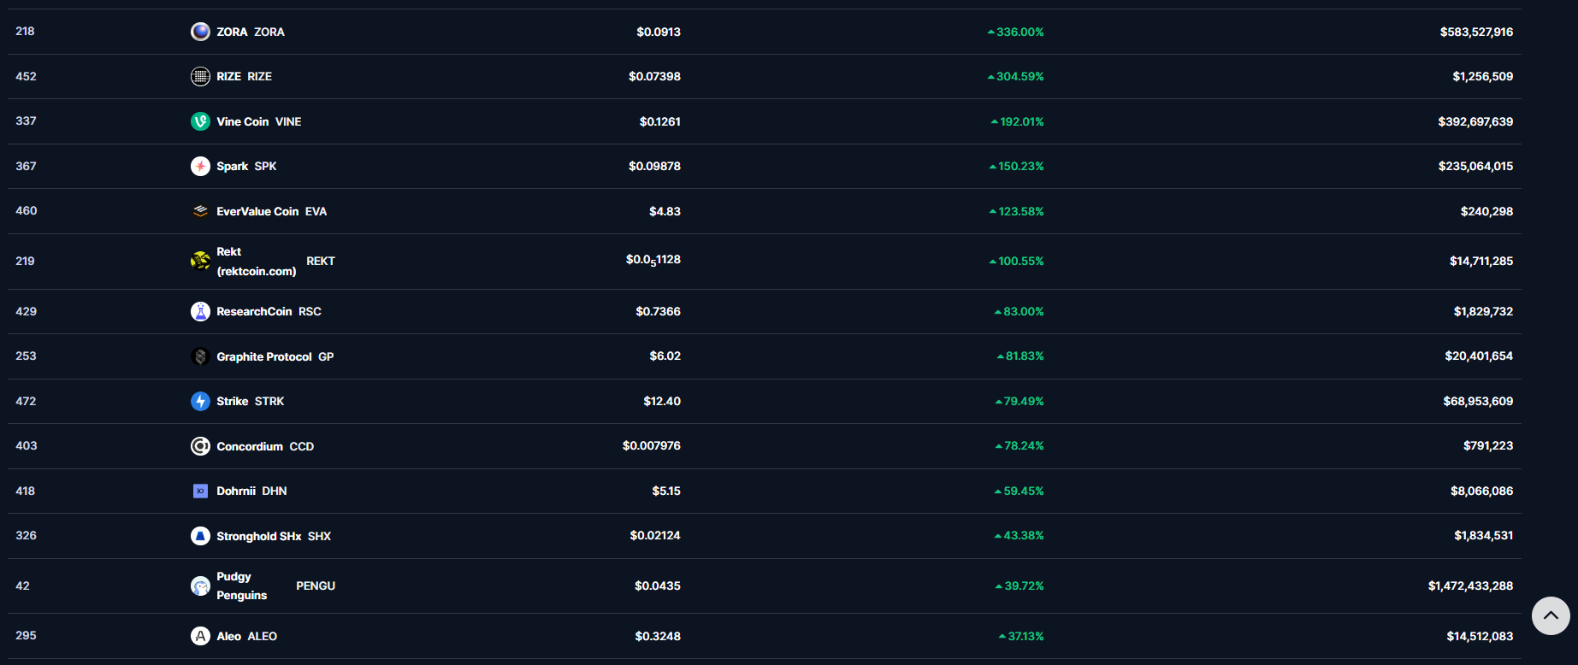Open the Graphite Protocol coin link
Viewport: 1578px width, 665px height.
click(x=263, y=356)
